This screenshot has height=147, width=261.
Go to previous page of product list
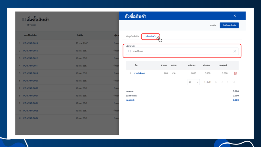click(222, 82)
